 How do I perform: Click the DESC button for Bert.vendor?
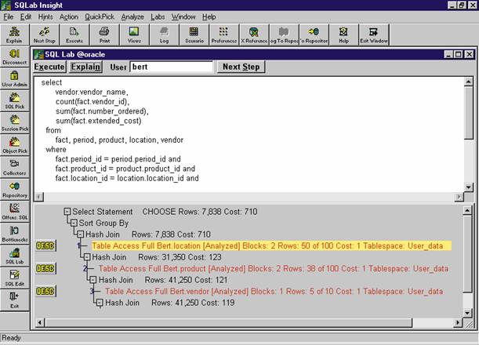tap(45, 291)
